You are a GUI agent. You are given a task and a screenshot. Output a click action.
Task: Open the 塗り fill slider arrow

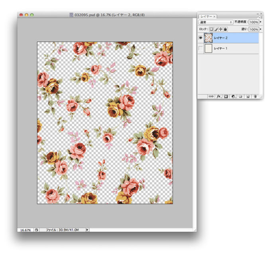point(261,29)
